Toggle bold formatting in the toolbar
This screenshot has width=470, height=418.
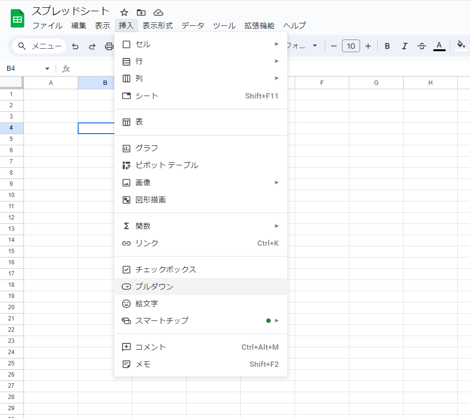(387, 46)
